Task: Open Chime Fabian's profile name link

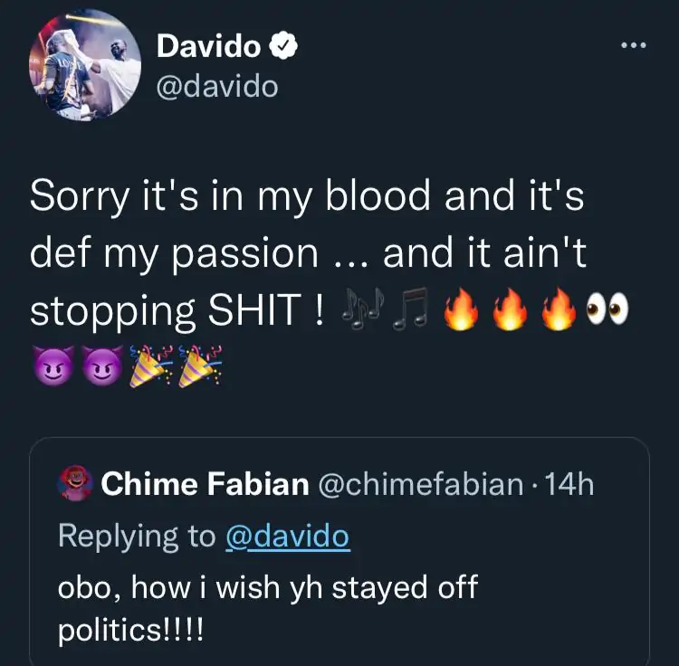Action: click(205, 484)
